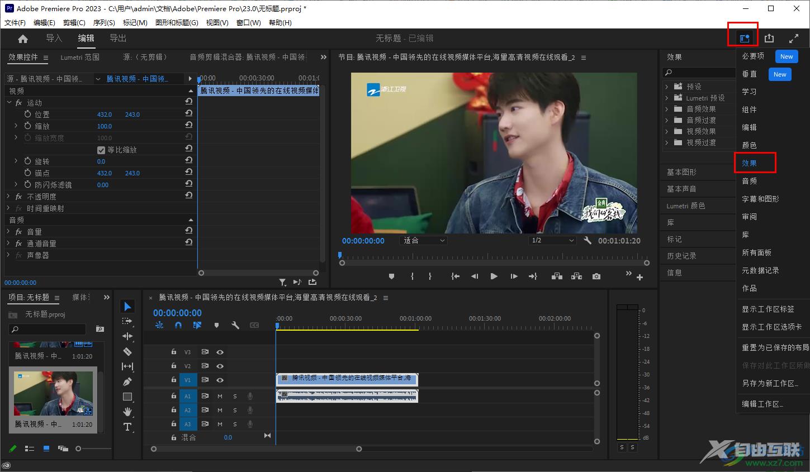810x472 pixels.
Task: Choose the Audio workspace entry
Action: [749, 181]
